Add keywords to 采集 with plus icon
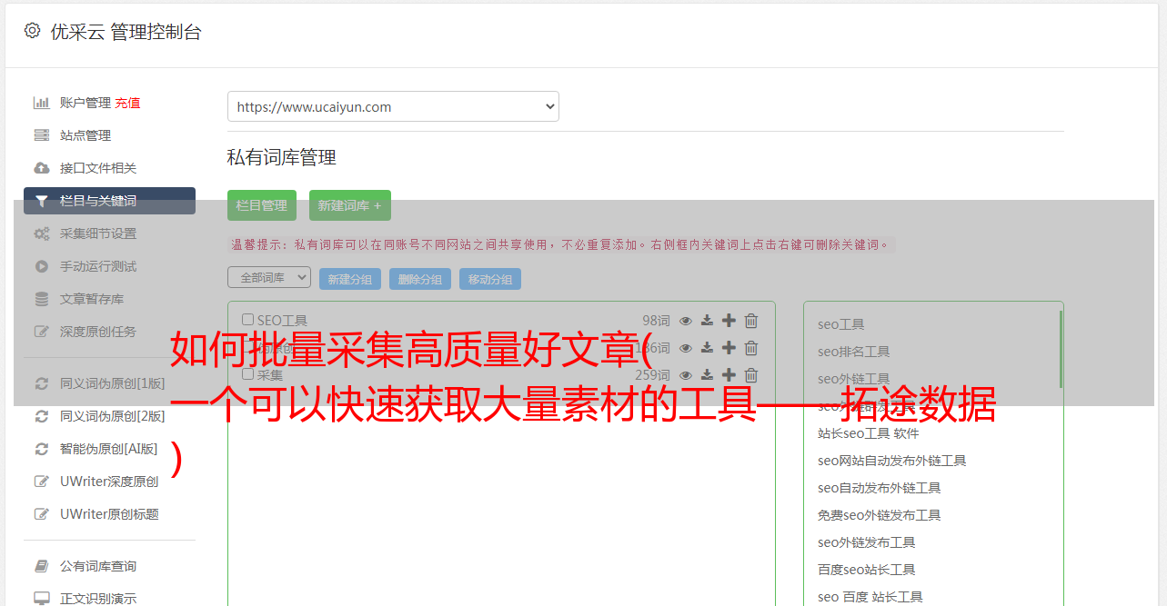This screenshot has width=1167, height=606. click(729, 375)
